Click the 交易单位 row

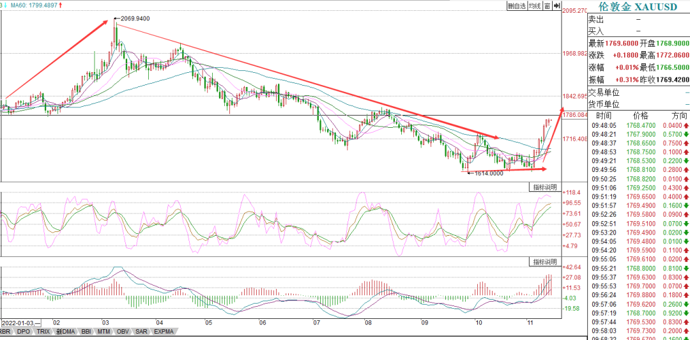click(x=638, y=93)
